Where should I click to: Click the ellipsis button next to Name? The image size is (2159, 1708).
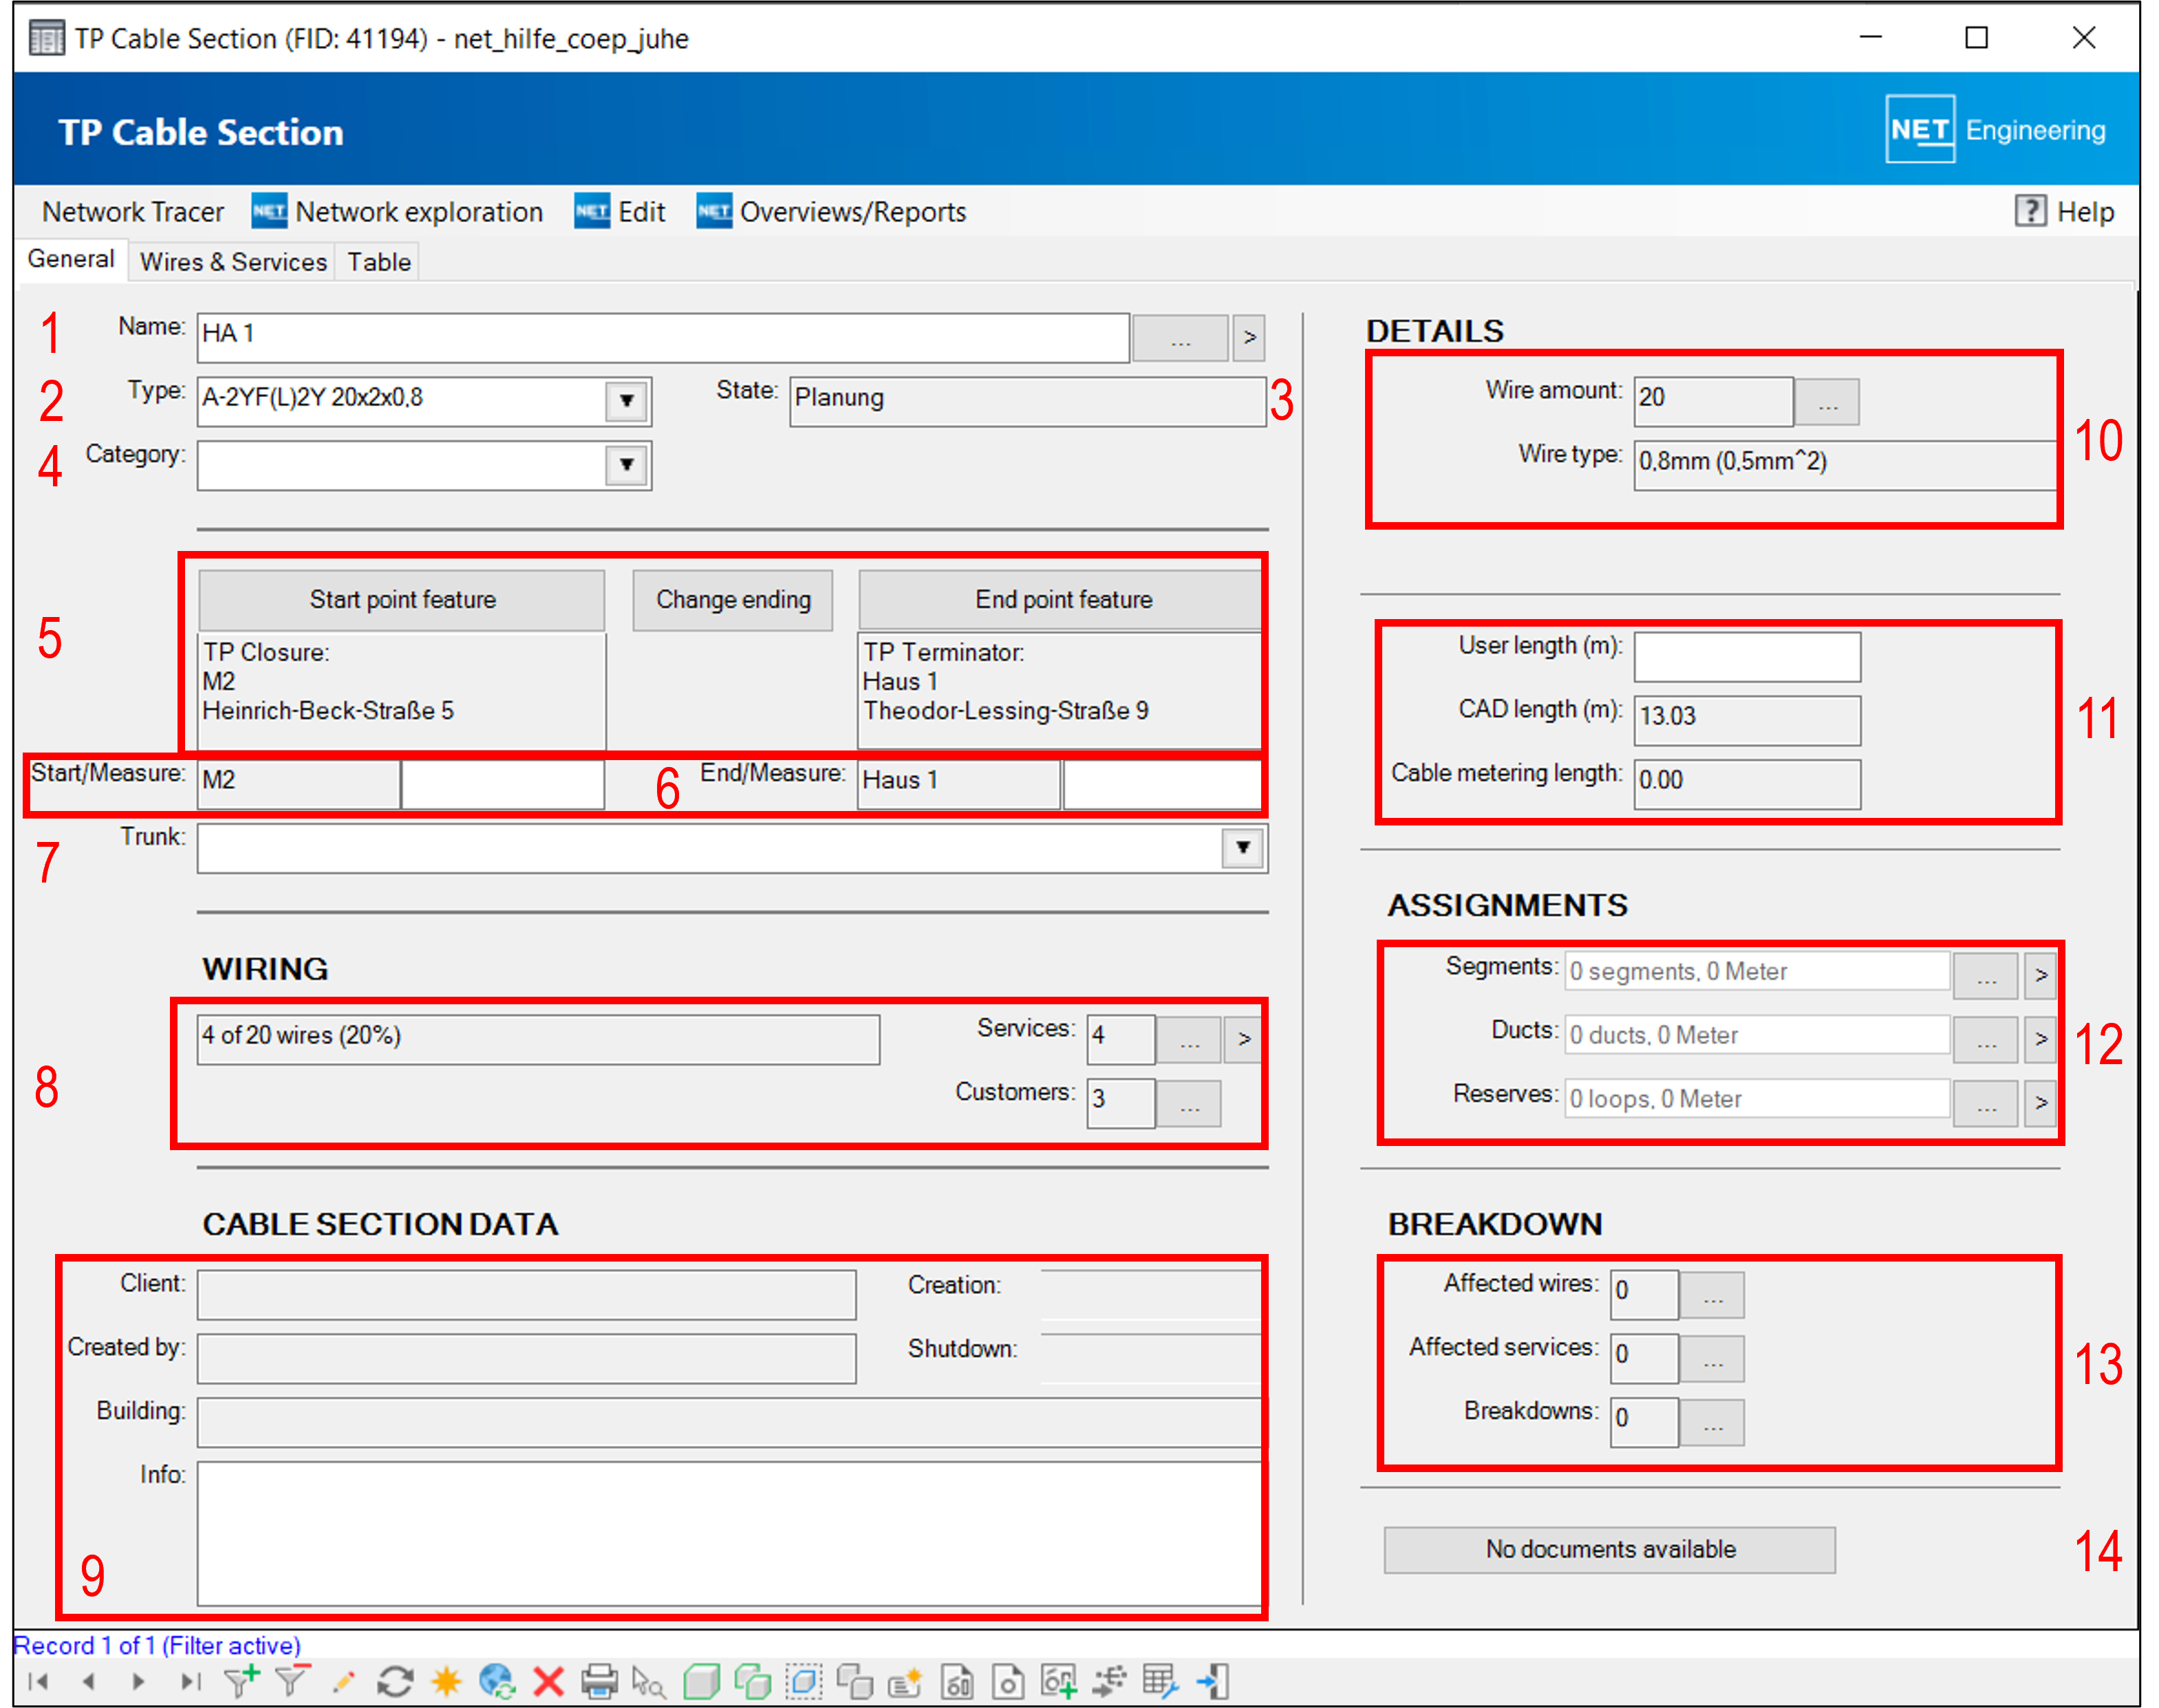point(1181,338)
